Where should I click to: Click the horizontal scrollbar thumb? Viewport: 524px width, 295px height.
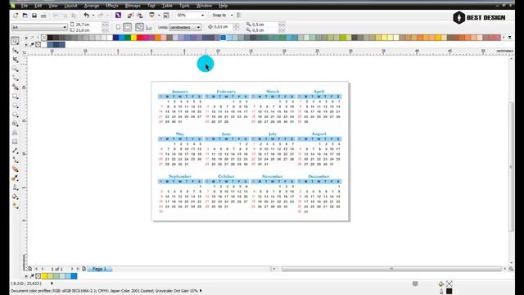pos(391,269)
